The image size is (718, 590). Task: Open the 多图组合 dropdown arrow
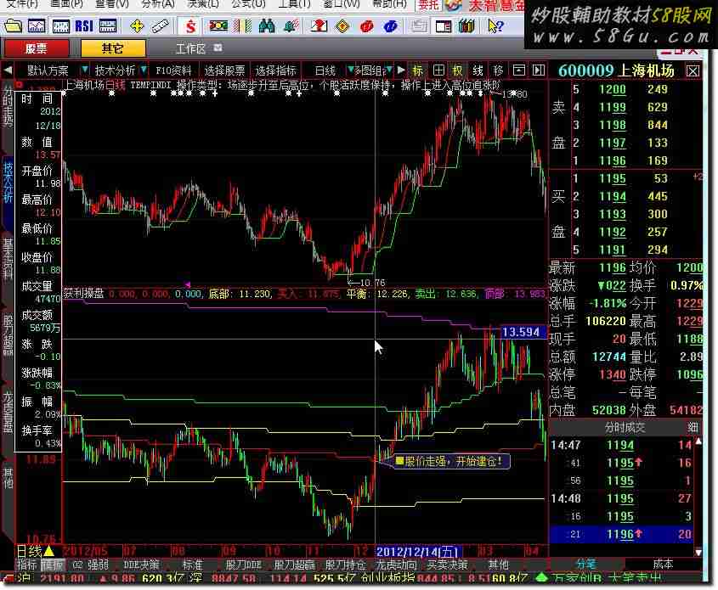pyautogui.click(x=389, y=70)
